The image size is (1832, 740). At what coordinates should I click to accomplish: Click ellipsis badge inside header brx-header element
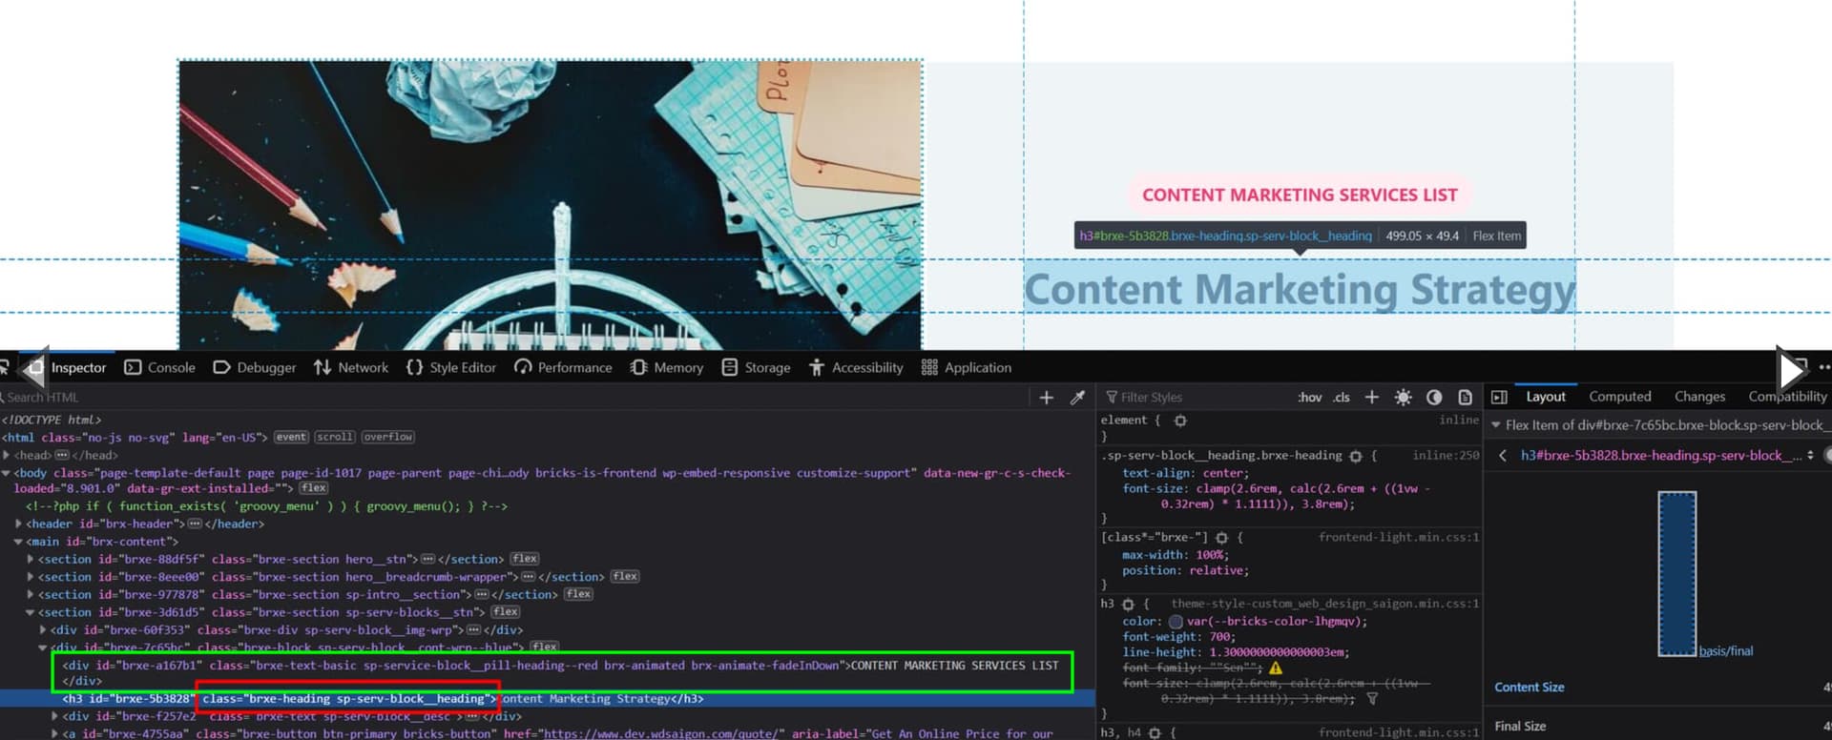[195, 524]
